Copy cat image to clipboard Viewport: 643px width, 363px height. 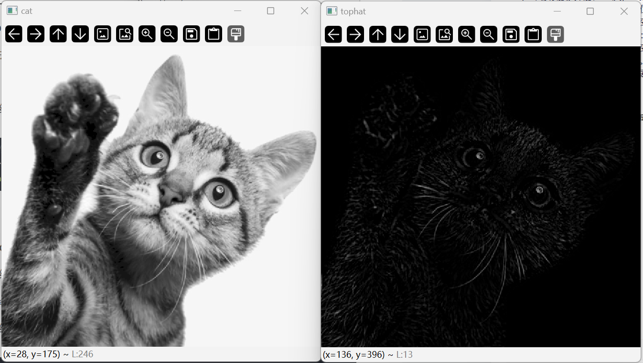coord(214,34)
